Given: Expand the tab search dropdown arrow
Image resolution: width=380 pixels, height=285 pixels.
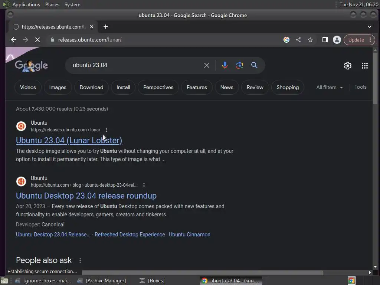Looking at the screenshot, I should pyautogui.click(x=370, y=27).
